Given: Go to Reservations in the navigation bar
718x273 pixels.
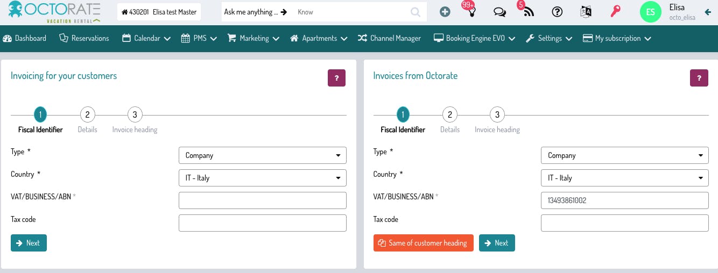Looking at the screenshot, I should [84, 38].
